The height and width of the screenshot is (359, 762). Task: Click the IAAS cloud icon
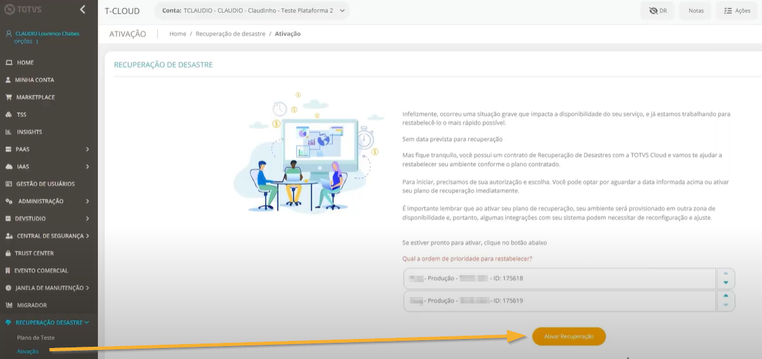pyautogui.click(x=8, y=167)
